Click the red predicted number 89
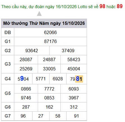 click(x=120, y=6)
